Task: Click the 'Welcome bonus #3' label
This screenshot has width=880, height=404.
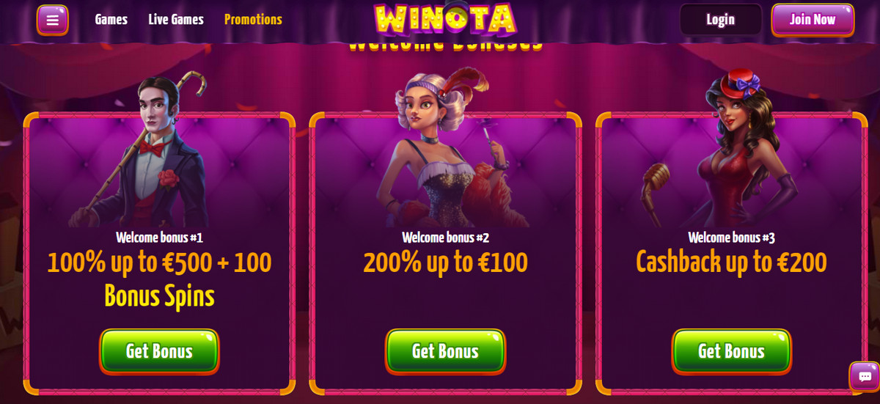Action: (x=731, y=238)
